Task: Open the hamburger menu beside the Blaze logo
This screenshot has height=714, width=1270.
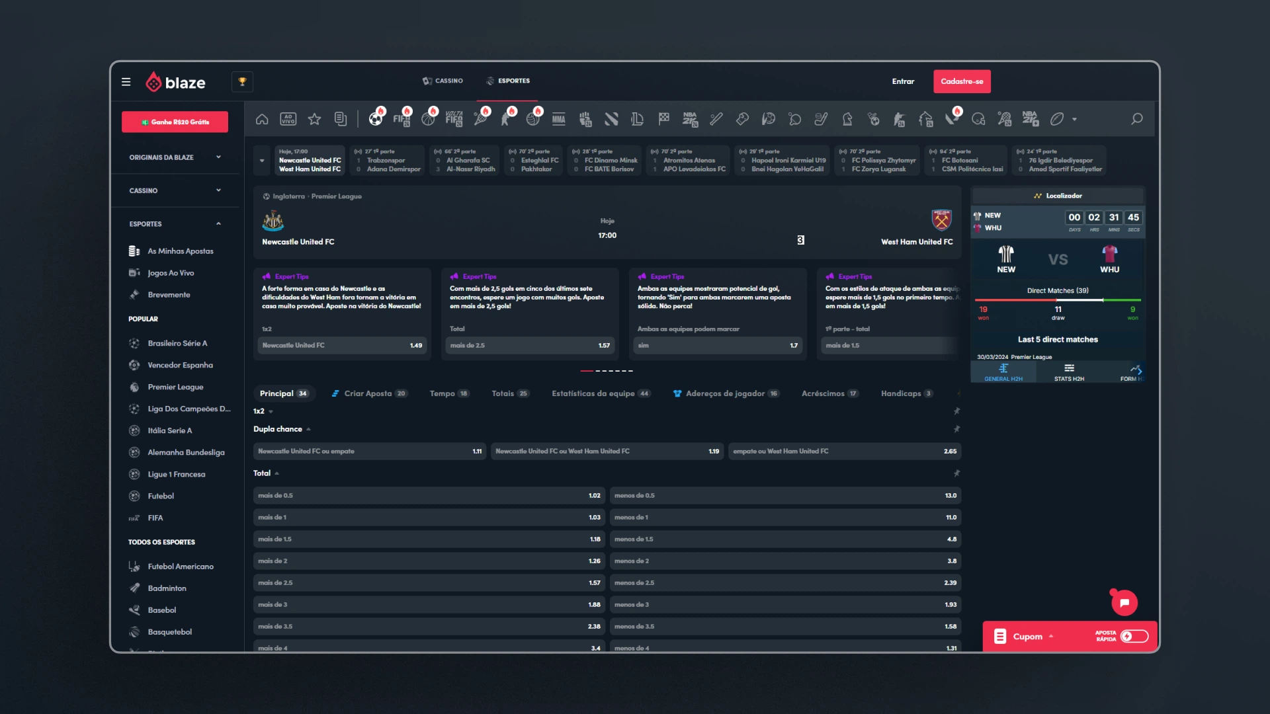Action: [x=126, y=82]
